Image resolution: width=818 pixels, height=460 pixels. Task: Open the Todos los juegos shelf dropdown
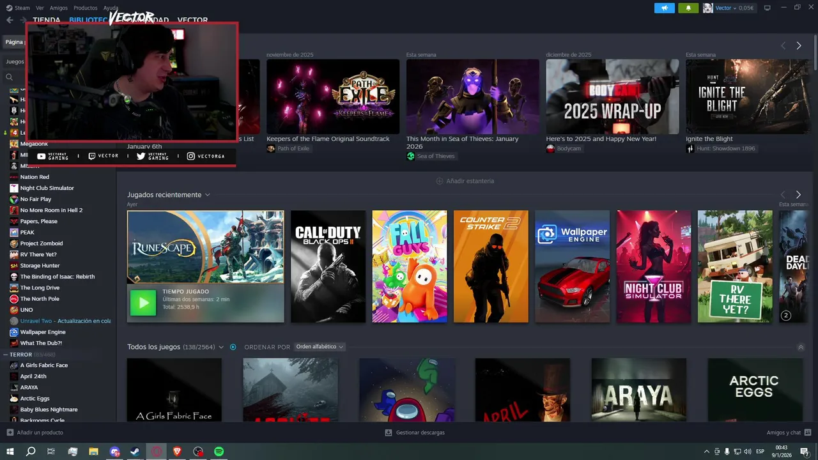(x=221, y=347)
